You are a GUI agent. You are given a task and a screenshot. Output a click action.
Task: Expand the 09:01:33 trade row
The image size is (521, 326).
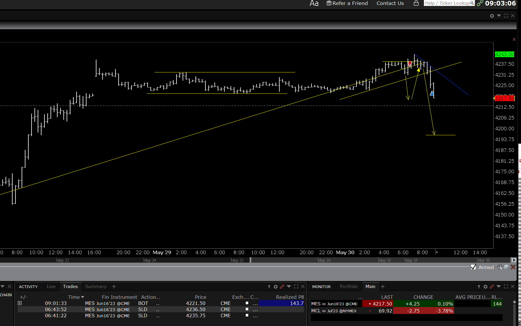[20, 303]
